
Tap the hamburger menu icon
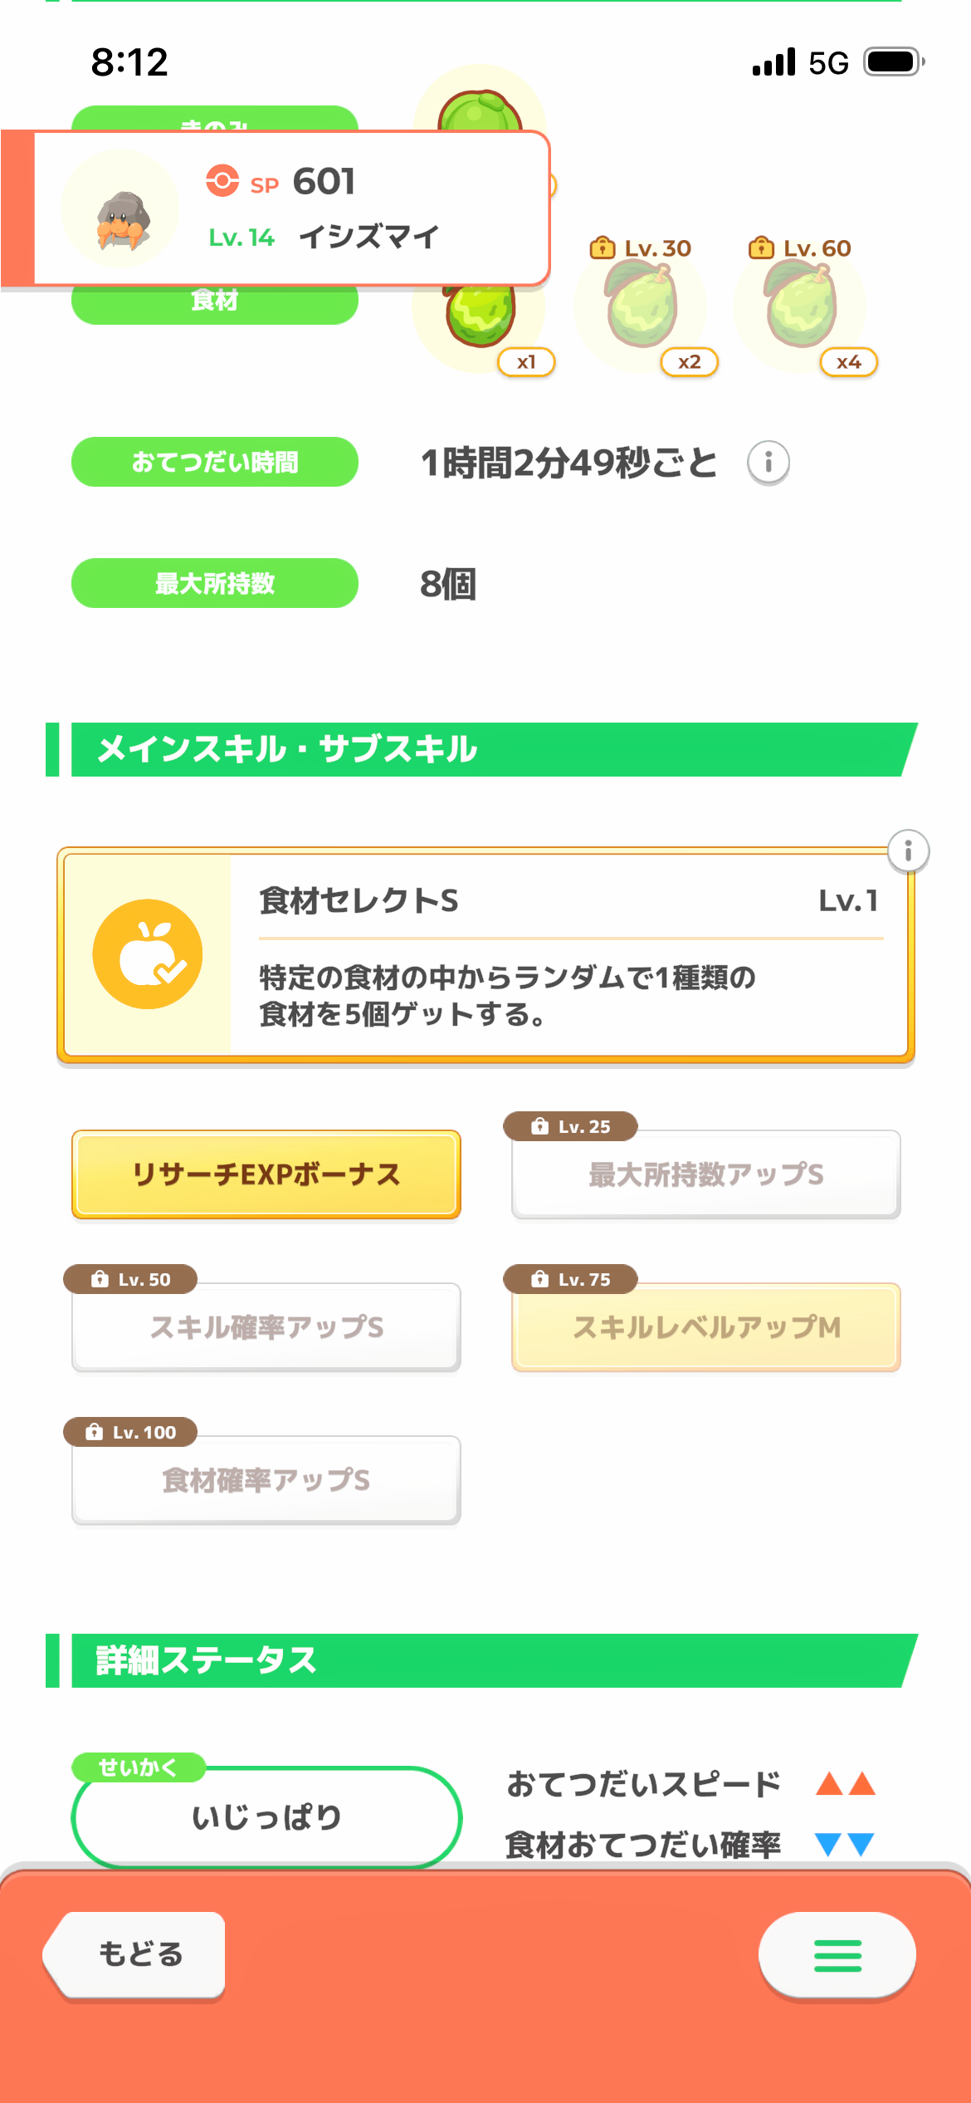(837, 1955)
